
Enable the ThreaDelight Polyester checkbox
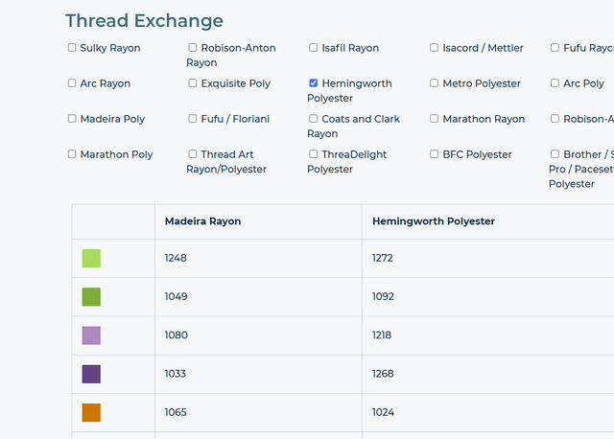coord(314,154)
